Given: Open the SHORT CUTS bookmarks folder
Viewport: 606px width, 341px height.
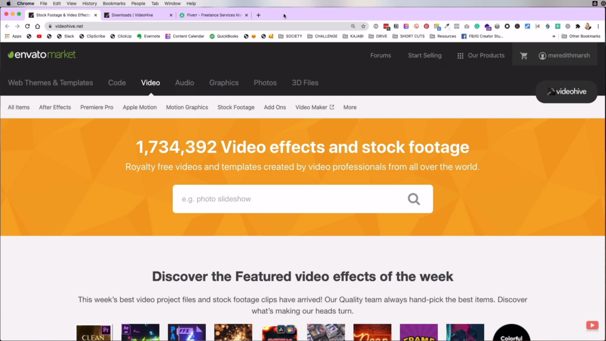Looking at the screenshot, I should pyautogui.click(x=408, y=36).
